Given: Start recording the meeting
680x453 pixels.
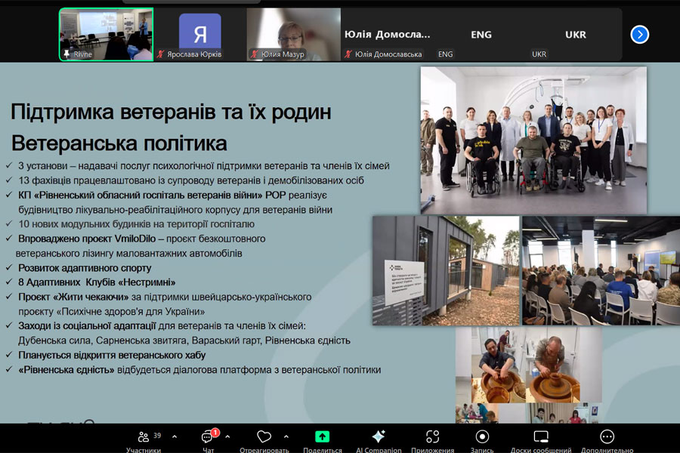Looking at the screenshot, I should click(x=482, y=438).
